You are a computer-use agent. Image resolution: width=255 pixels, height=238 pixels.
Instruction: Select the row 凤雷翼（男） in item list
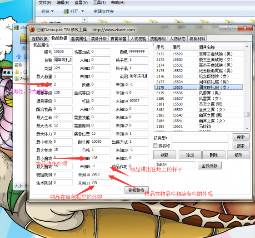click(x=199, y=93)
